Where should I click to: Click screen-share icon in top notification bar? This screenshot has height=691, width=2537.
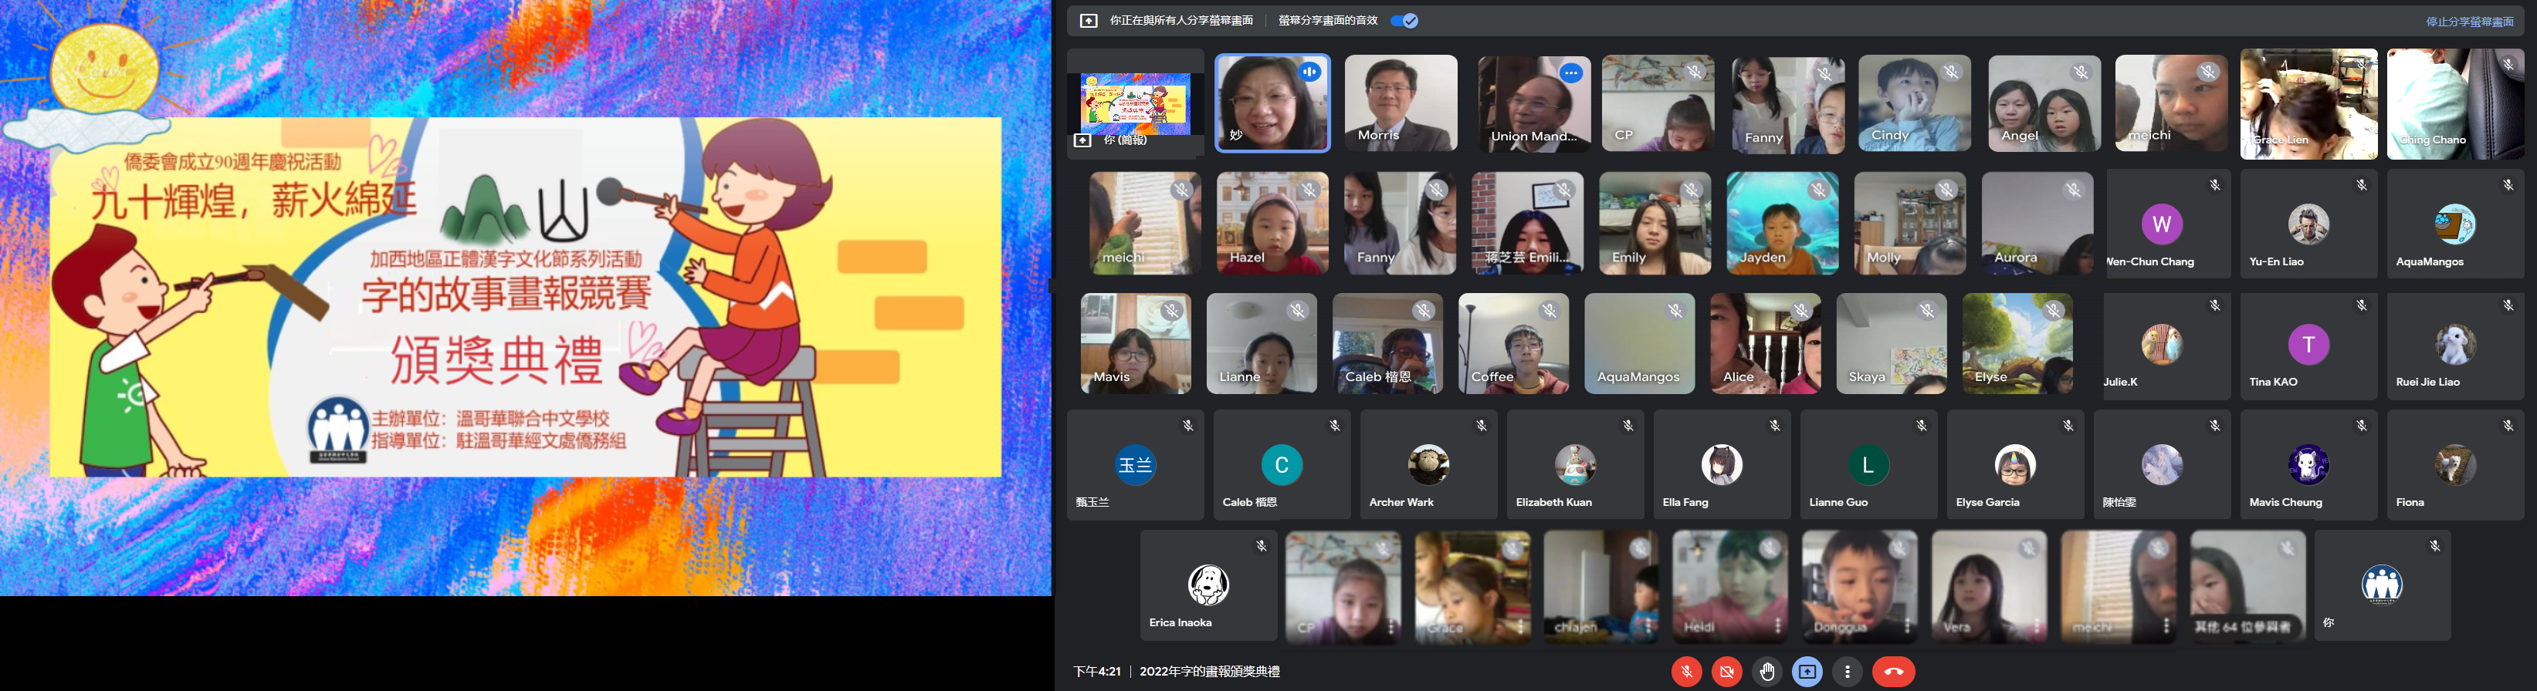(1089, 21)
